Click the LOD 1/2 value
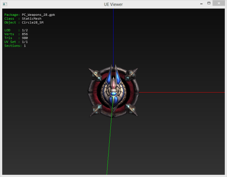Viewport: 227px width, 177px height. (25, 30)
